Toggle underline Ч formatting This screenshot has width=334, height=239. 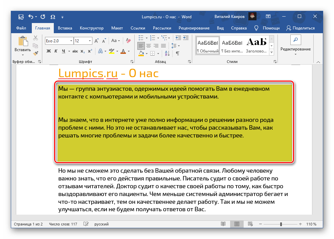pyautogui.click(x=64, y=51)
